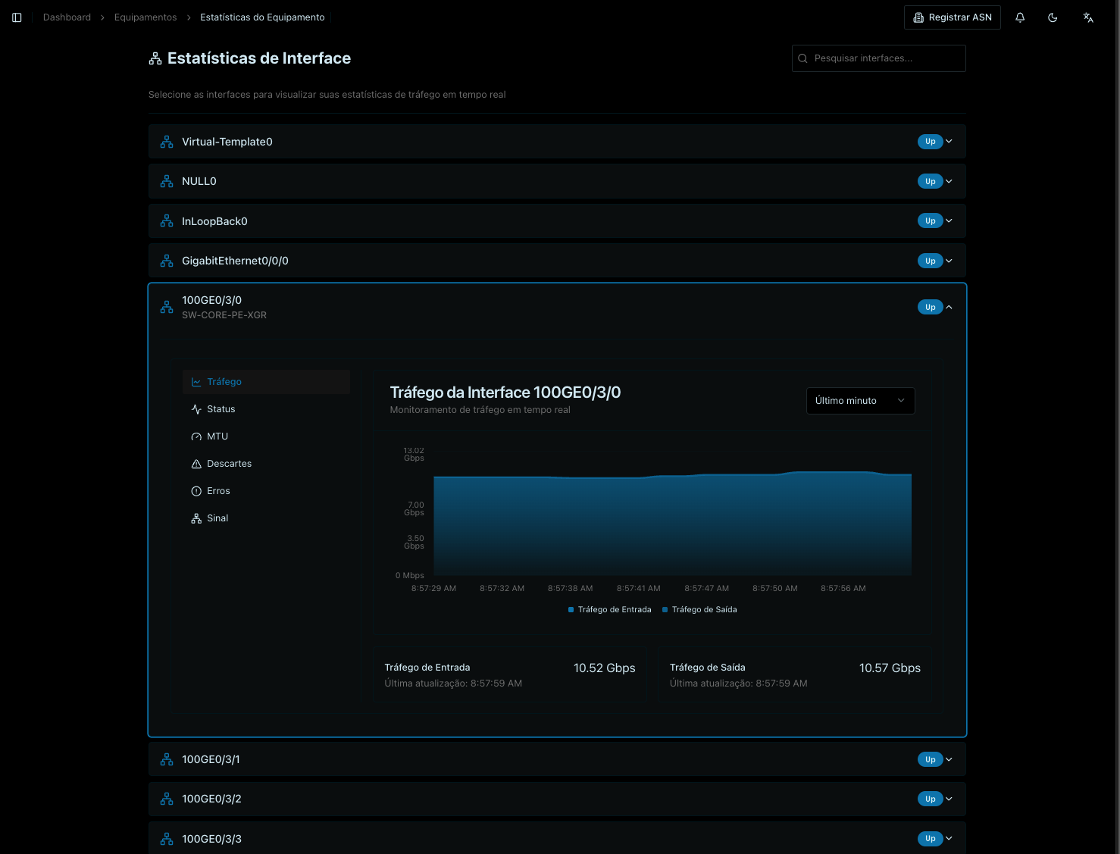This screenshot has width=1120, height=854.
Task: Click the MTU gauge icon
Action: (x=196, y=436)
